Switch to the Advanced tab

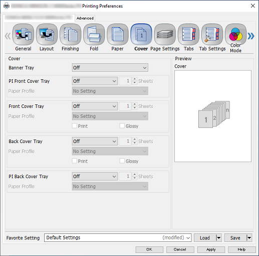(x=85, y=18)
